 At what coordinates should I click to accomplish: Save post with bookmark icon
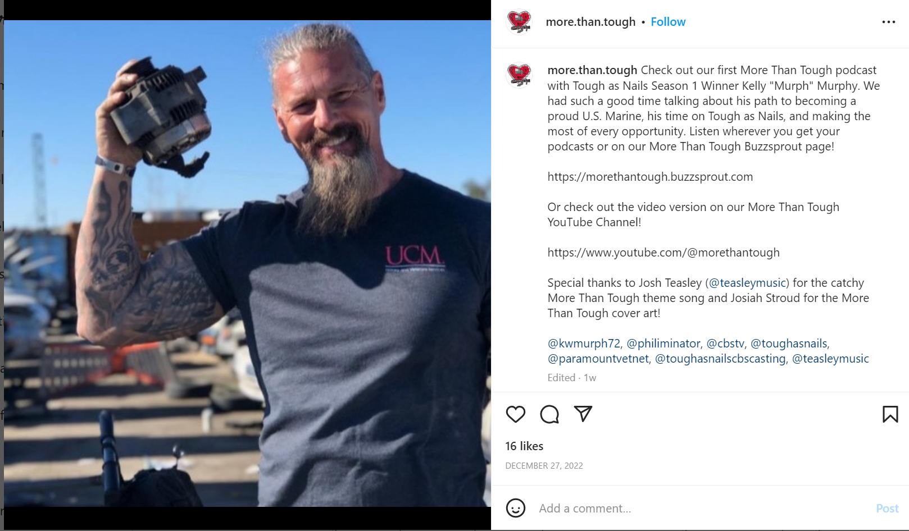click(x=890, y=414)
